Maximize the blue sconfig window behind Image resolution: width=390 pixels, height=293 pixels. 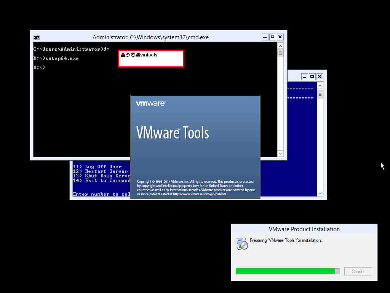[312, 77]
